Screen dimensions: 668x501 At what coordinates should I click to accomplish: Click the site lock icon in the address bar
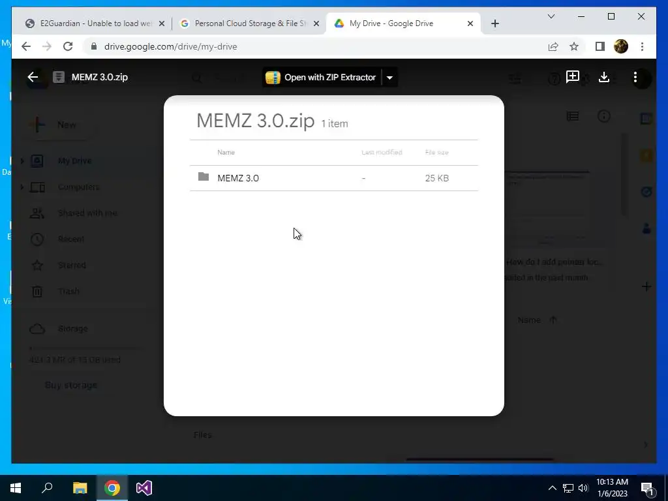(94, 46)
